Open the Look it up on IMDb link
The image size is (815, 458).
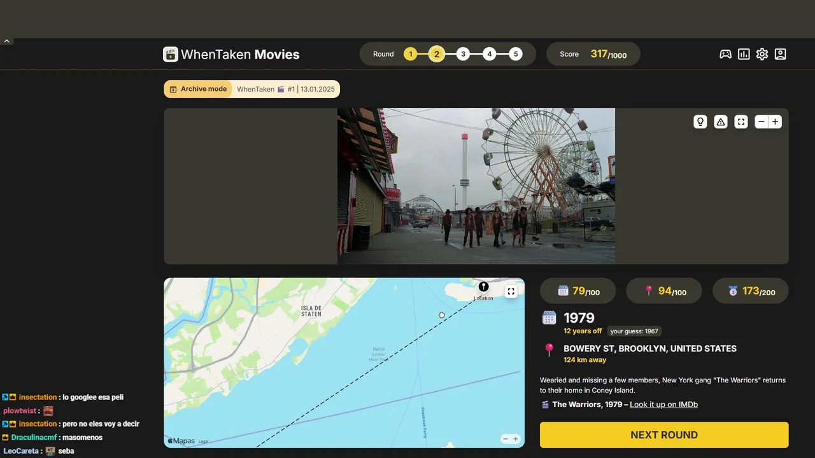(x=663, y=405)
